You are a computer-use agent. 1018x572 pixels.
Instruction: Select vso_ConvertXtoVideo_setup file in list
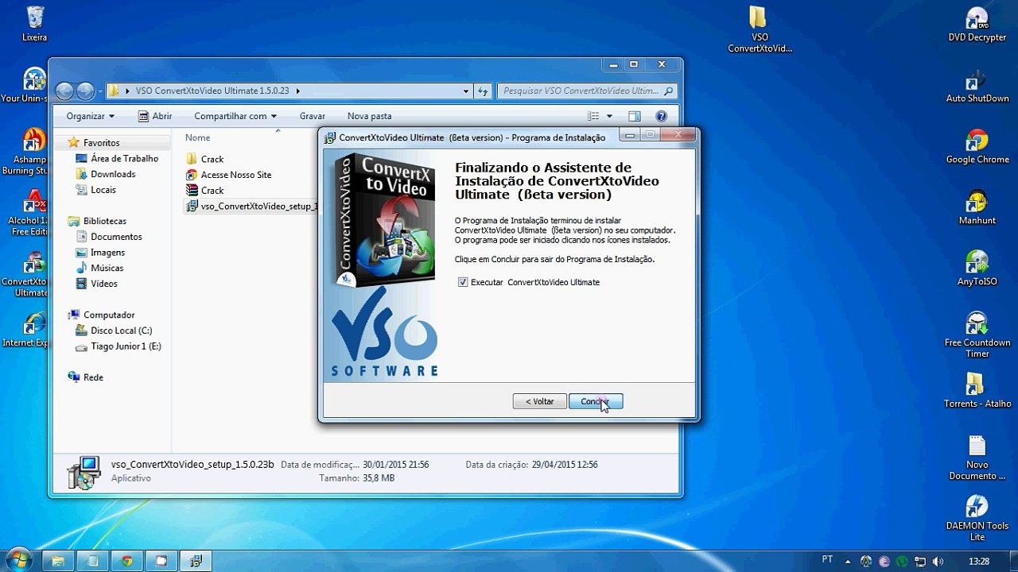pos(251,207)
